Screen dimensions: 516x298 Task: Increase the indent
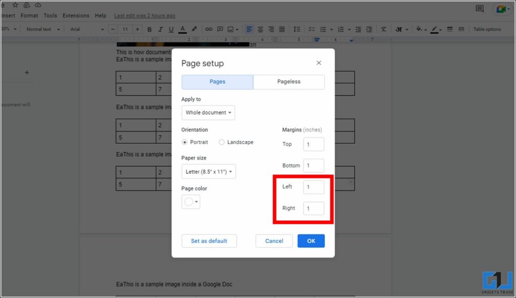(x=369, y=29)
